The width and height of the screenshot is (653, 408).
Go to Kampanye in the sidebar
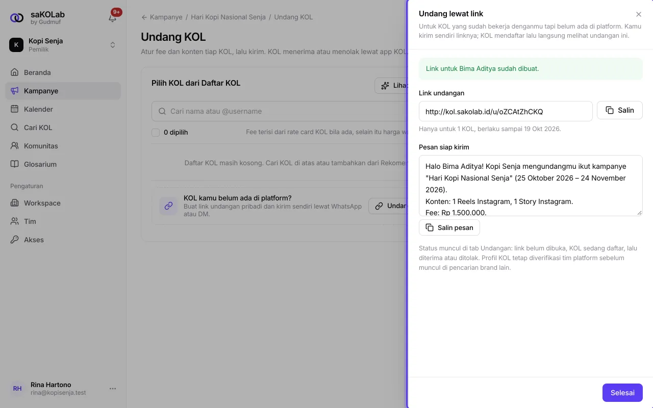tap(63, 91)
